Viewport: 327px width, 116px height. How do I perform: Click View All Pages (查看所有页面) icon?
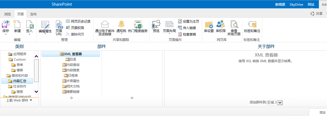[x=234, y=24]
